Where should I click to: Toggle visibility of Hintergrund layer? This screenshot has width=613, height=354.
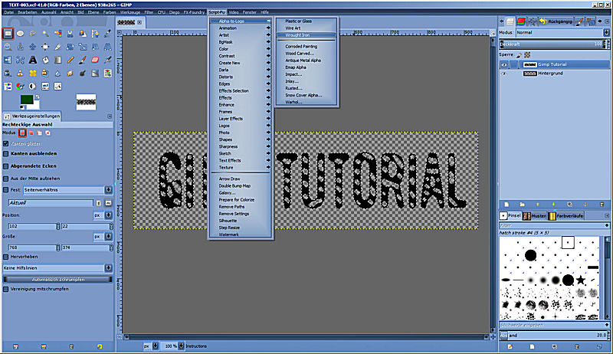tap(504, 74)
